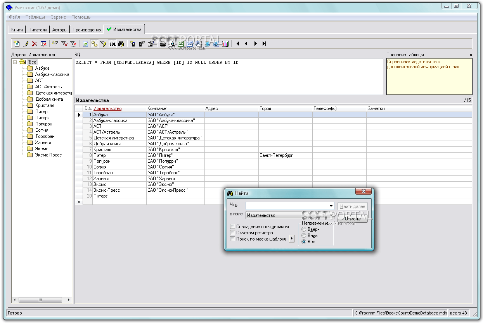Viewport: 483px width, 323px height.
Task: Go to the last record arrow
Action: pos(264,44)
